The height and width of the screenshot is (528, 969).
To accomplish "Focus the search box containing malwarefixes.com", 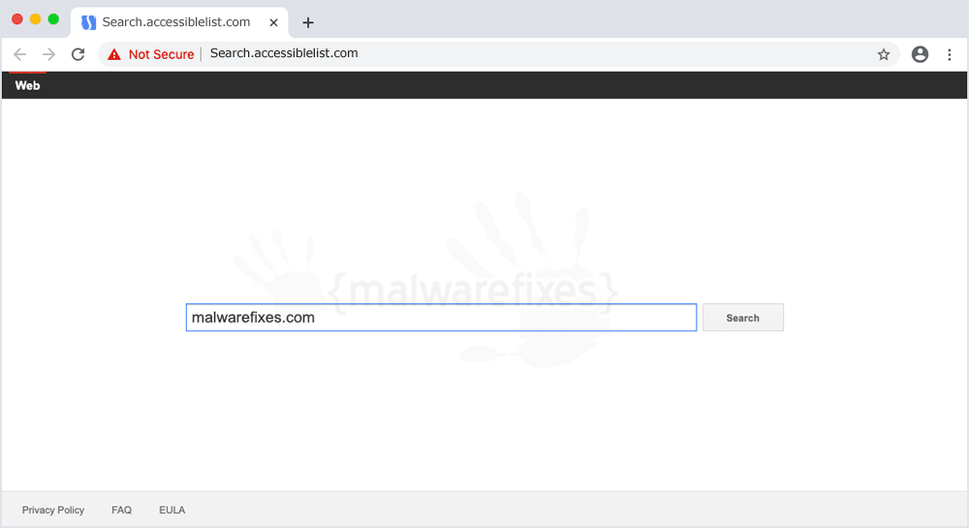I will click(x=441, y=318).
